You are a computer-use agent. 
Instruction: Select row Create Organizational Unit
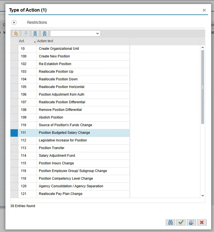point(70,49)
